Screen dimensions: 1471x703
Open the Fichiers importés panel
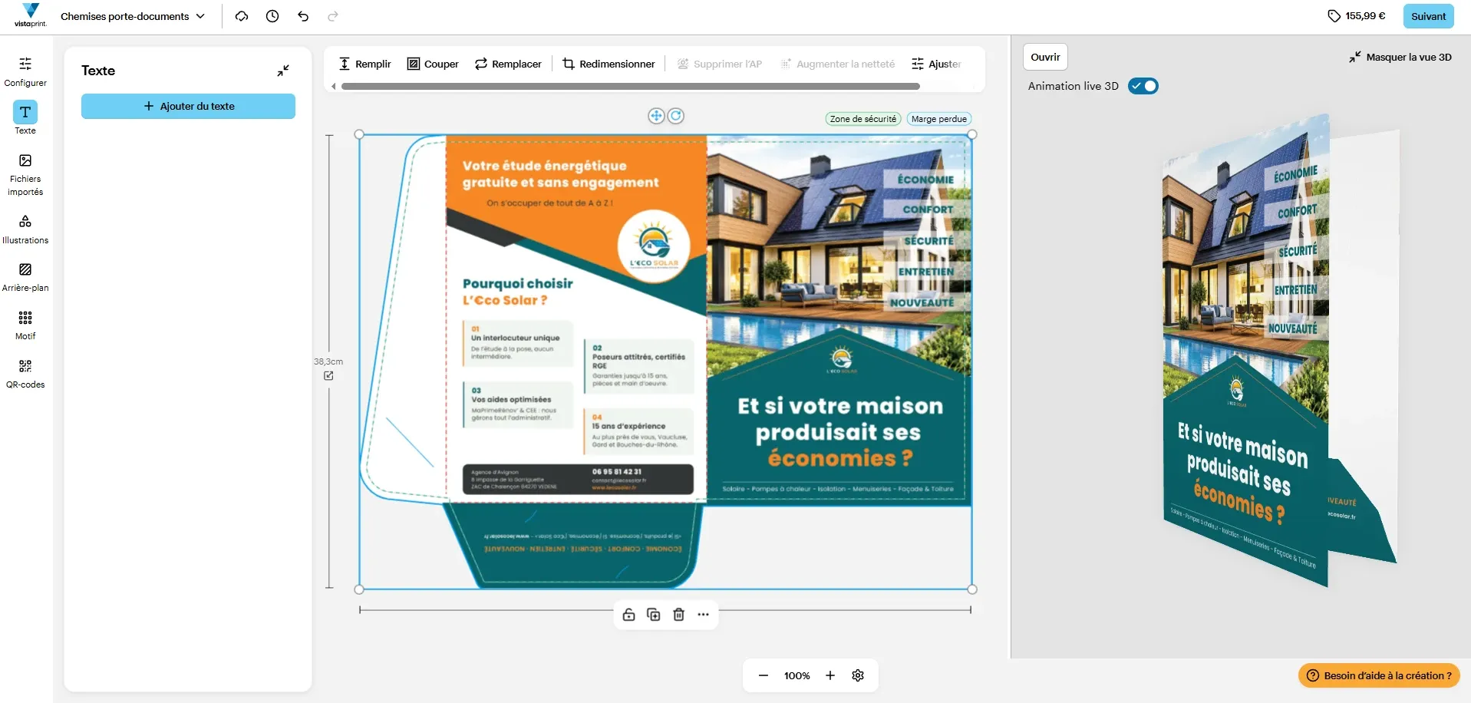coord(25,175)
